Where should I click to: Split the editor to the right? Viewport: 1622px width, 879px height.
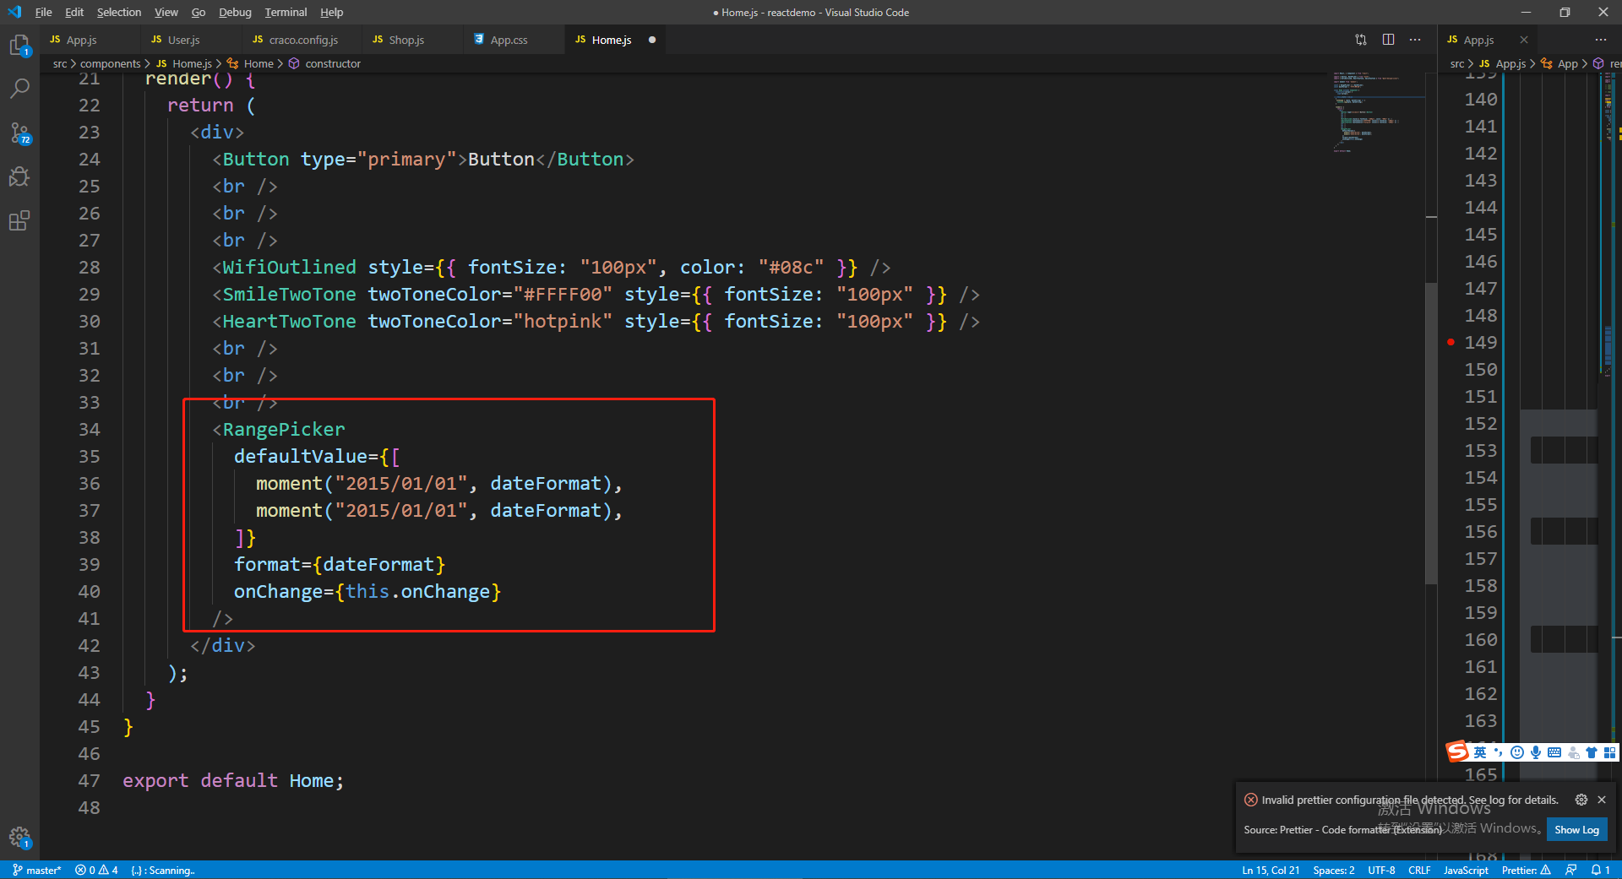(1388, 40)
